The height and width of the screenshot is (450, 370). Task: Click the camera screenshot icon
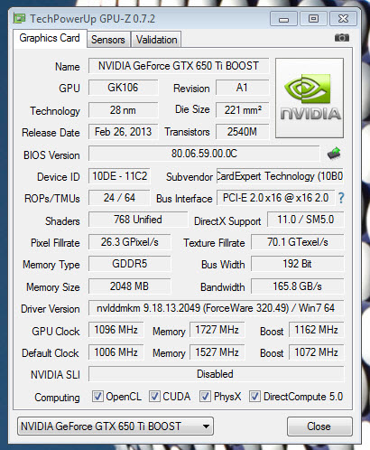[342, 38]
